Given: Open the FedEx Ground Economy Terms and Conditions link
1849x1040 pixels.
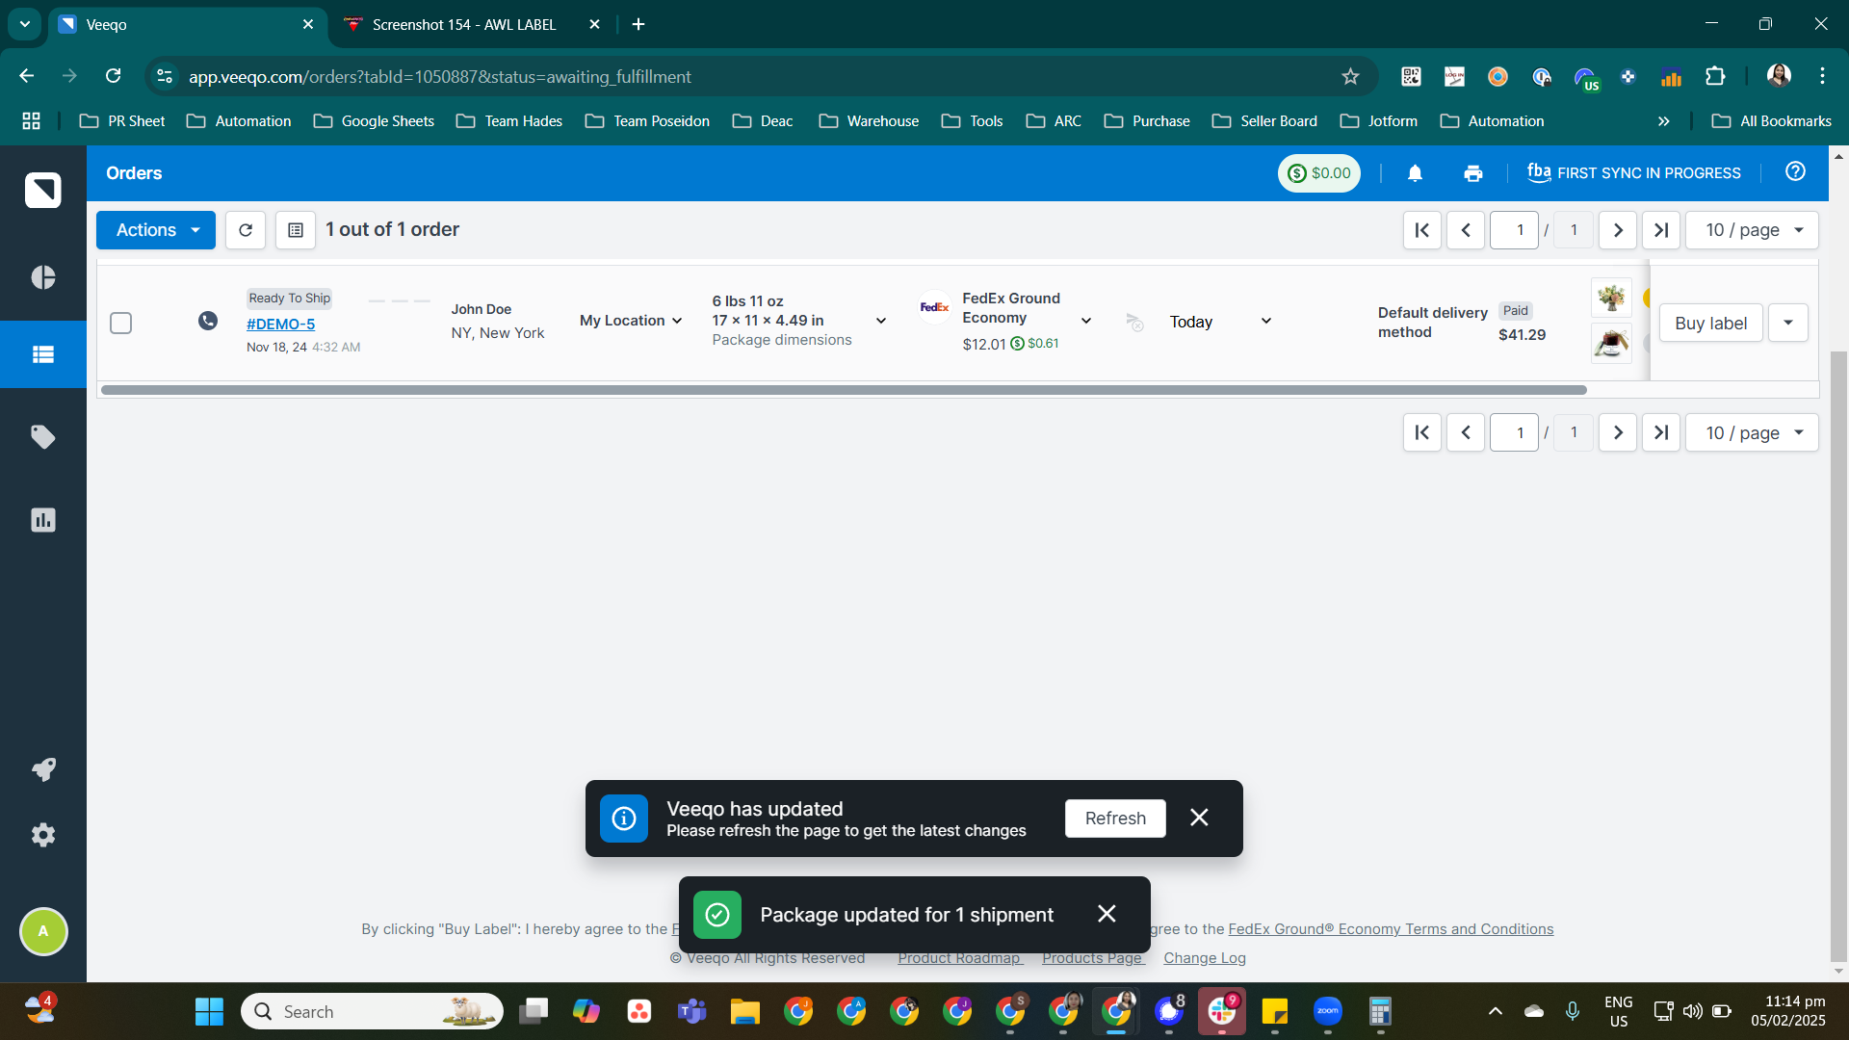Looking at the screenshot, I should 1391,929.
